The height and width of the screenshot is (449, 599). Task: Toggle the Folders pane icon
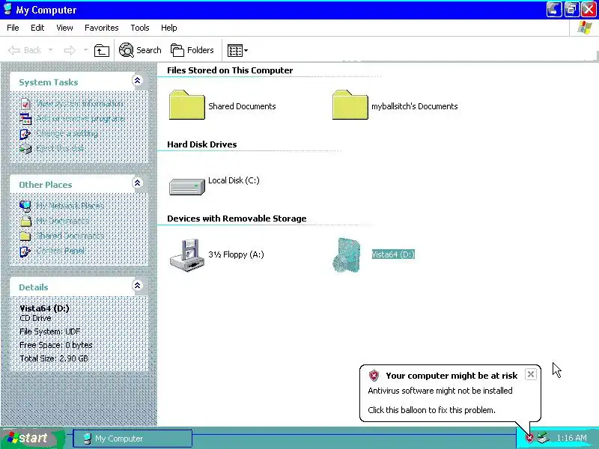pyautogui.click(x=177, y=50)
